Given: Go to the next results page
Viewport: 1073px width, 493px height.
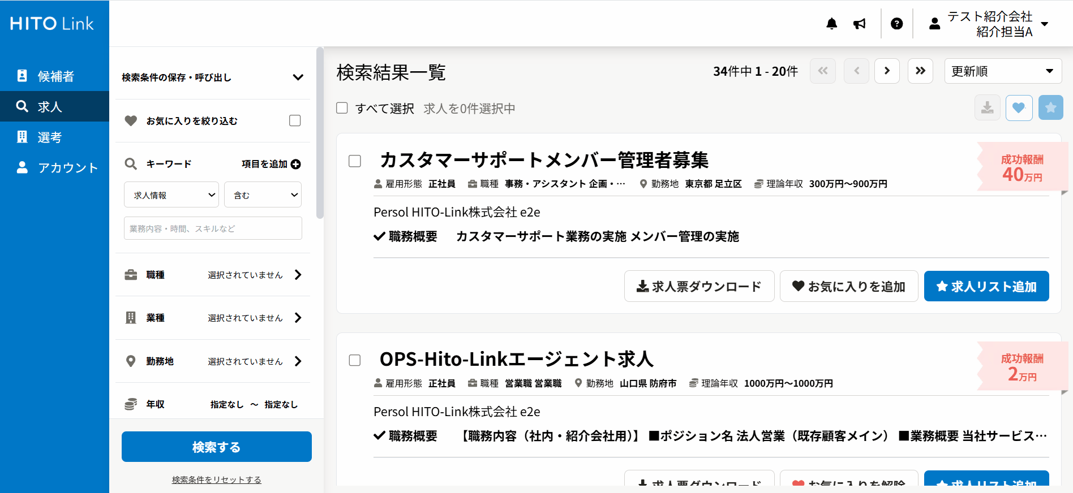Looking at the screenshot, I should (887, 71).
